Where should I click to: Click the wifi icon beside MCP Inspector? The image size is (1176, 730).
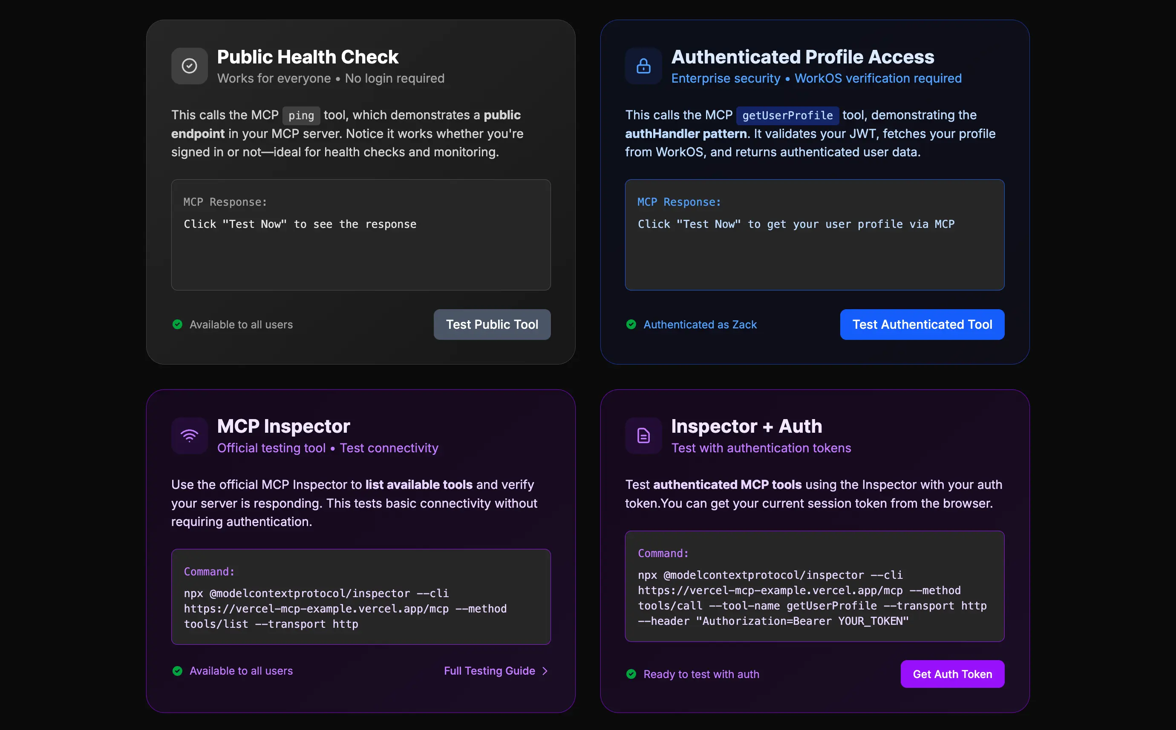pos(189,436)
